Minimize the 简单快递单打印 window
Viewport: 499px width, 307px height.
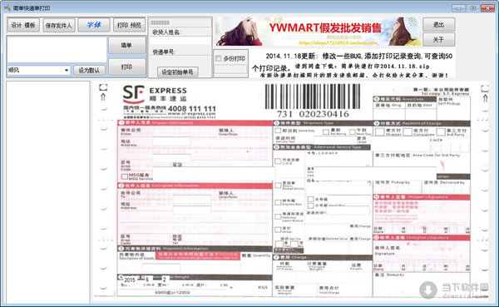click(458, 8)
